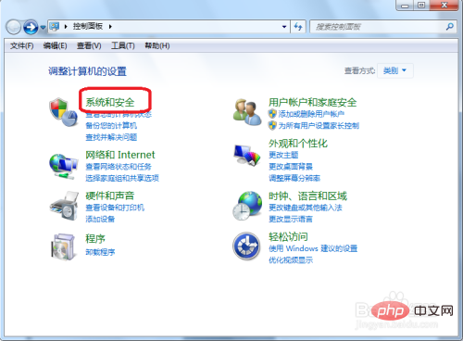Open the Ease of Access icon
463x341 pixels.
[246, 246]
